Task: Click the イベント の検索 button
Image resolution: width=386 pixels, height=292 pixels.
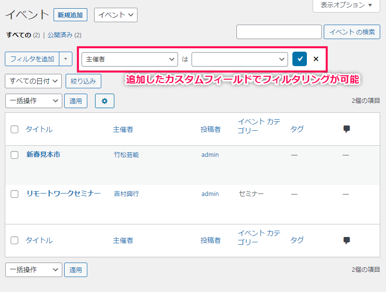Action: tap(352, 32)
